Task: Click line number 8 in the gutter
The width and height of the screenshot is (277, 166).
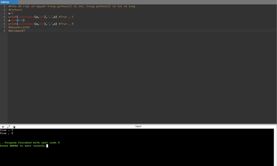Action: point(4,31)
